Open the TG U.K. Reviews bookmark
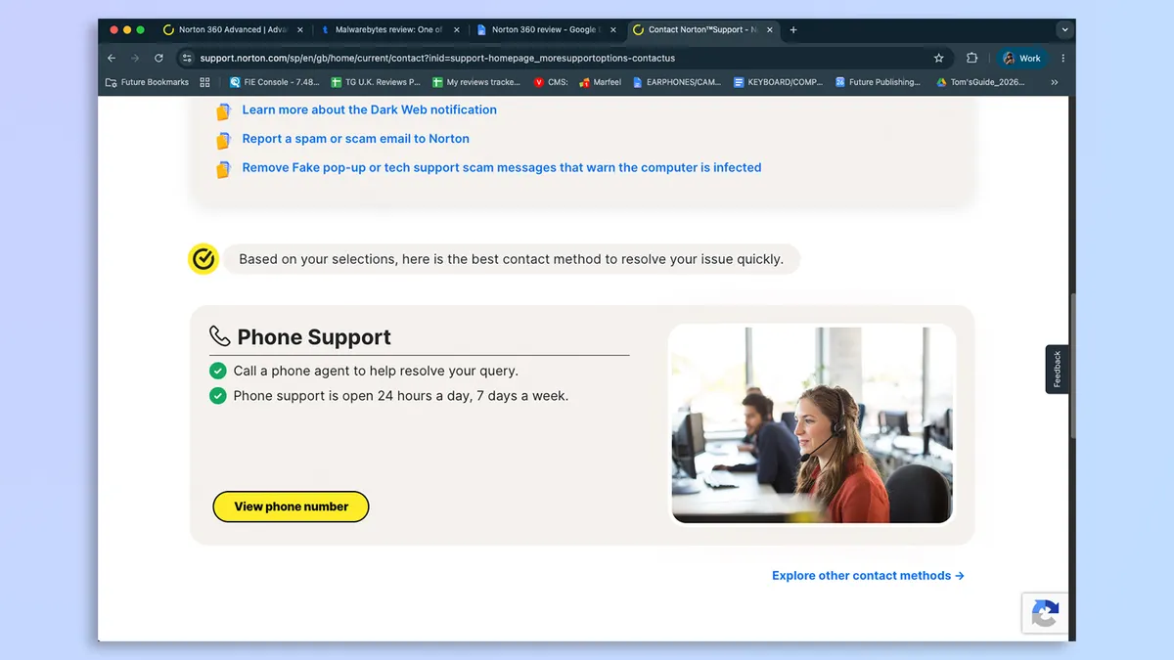Viewport: 1174px width, 660px height. [376, 82]
